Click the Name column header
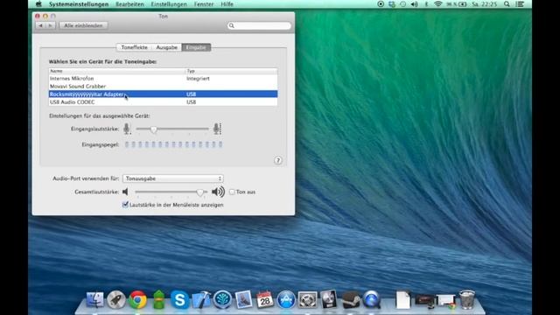 (x=116, y=71)
